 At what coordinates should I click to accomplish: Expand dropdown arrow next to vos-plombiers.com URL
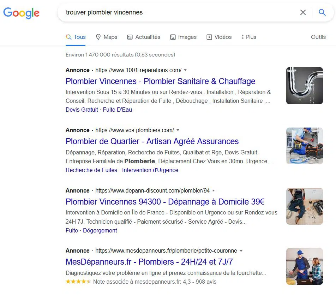point(178,130)
